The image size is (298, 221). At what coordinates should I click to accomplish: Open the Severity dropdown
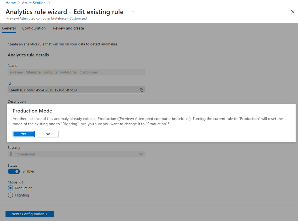pyautogui.click(x=77, y=154)
